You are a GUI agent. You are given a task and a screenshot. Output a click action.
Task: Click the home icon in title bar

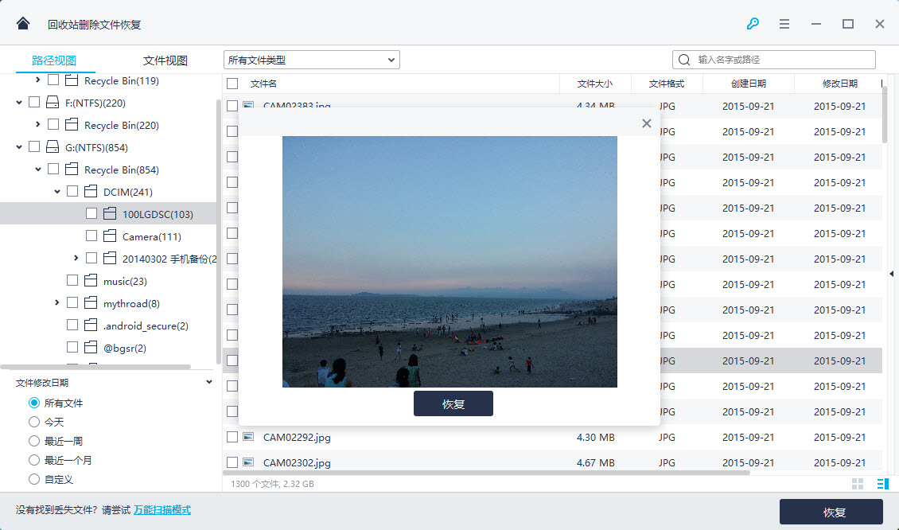[x=23, y=24]
